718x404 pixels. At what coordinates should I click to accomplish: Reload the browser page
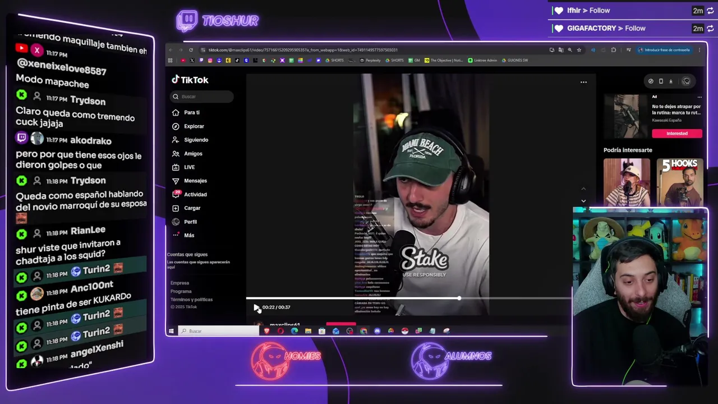point(191,50)
